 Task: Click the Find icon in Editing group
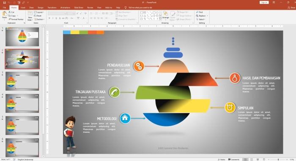(x=199, y=12)
